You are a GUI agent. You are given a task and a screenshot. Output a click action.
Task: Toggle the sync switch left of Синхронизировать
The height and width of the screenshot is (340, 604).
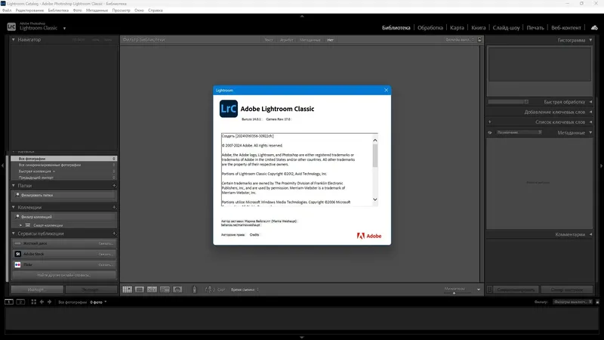[x=489, y=289]
